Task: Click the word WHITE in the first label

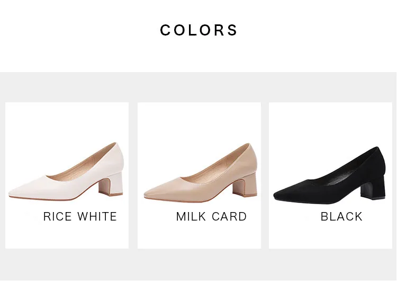Action: tap(97, 217)
